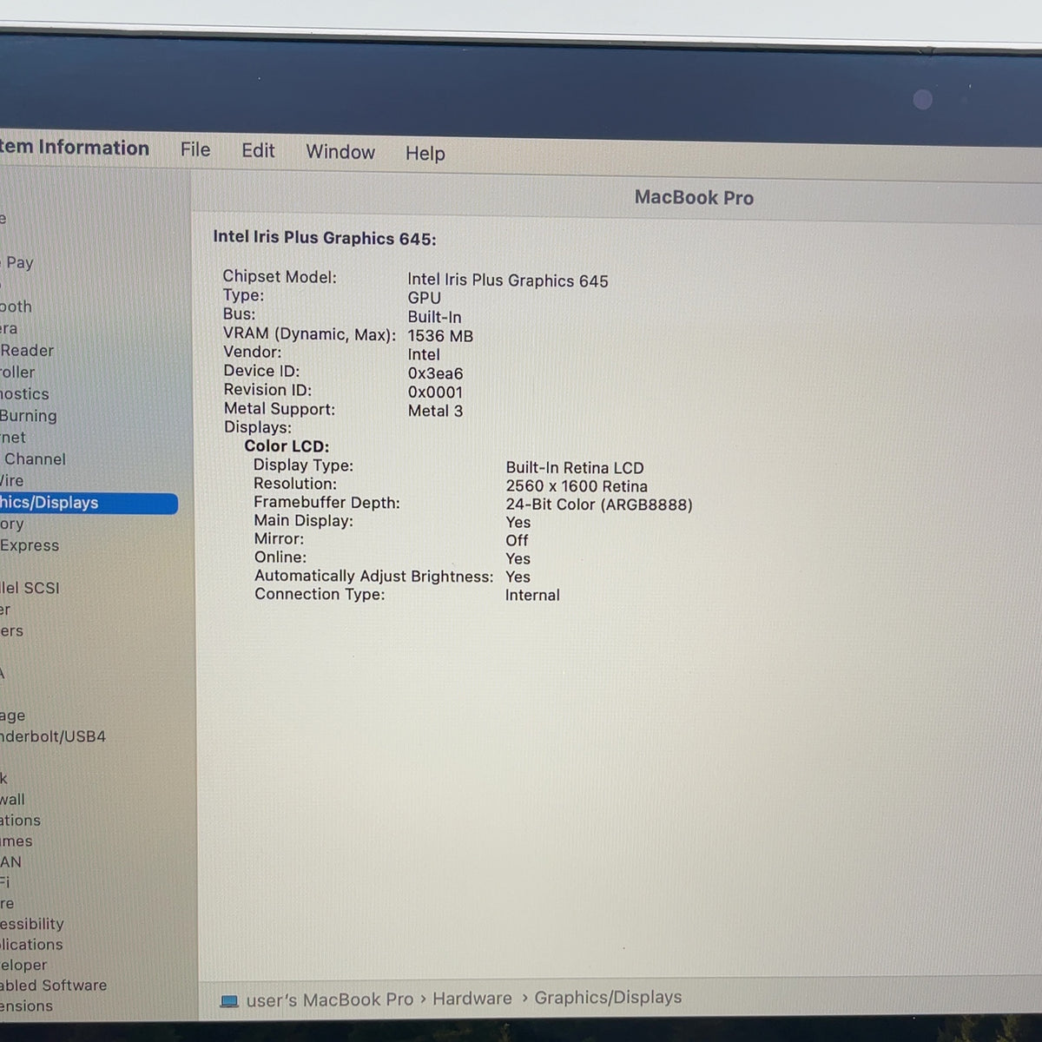
Task: Click the 2560 x 1600 Retina resolution
Action: click(x=577, y=486)
